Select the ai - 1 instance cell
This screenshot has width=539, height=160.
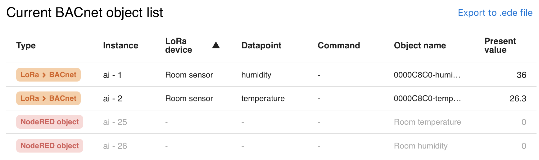point(112,75)
